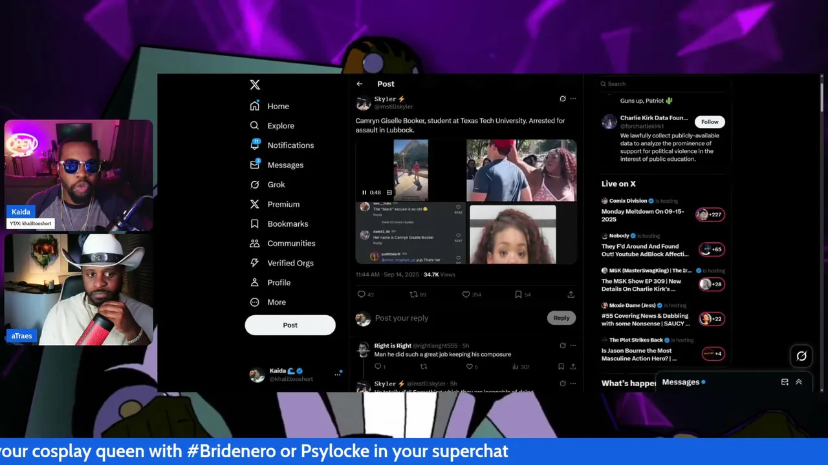
Task: Open Monday Meltdown On 09-15-2025 live
Action: tap(642, 214)
